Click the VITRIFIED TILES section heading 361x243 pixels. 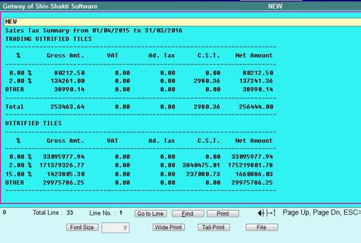(34, 123)
